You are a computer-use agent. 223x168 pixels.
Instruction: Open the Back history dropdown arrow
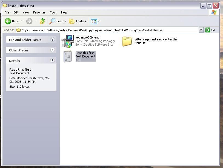point(22,21)
